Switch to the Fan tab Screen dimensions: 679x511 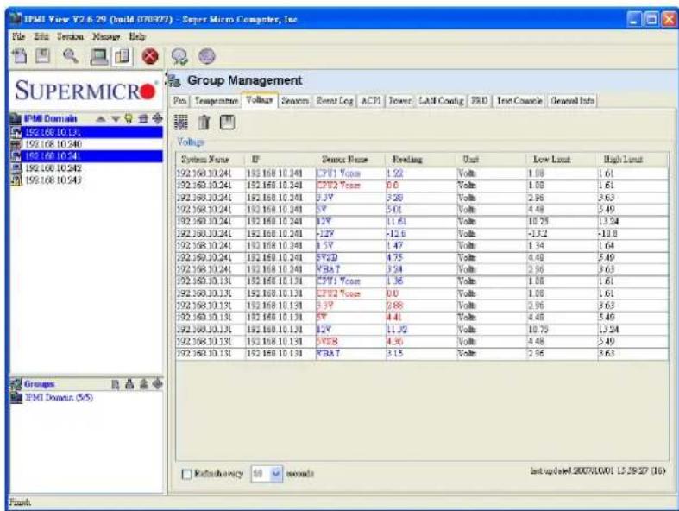[180, 100]
